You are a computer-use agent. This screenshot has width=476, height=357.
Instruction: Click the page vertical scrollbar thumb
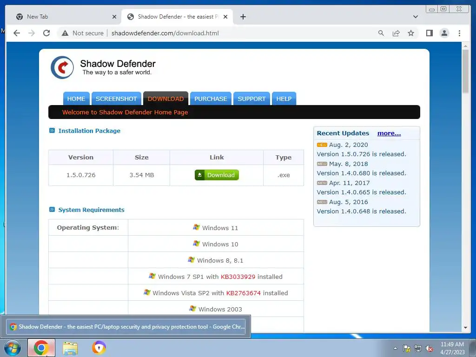coord(465,71)
